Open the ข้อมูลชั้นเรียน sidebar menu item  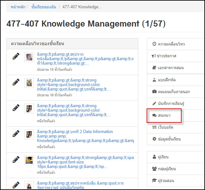(x=175, y=139)
